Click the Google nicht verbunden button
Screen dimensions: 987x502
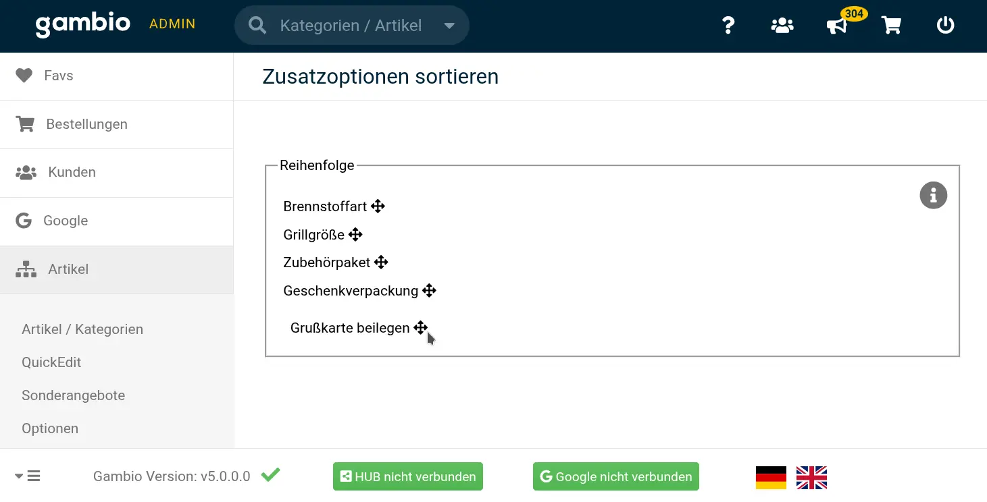click(x=615, y=476)
